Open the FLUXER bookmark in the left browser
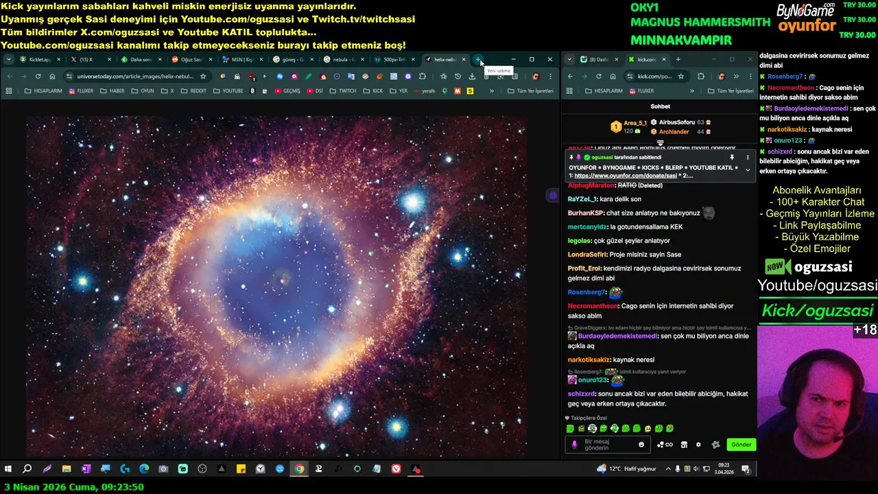 click(81, 91)
